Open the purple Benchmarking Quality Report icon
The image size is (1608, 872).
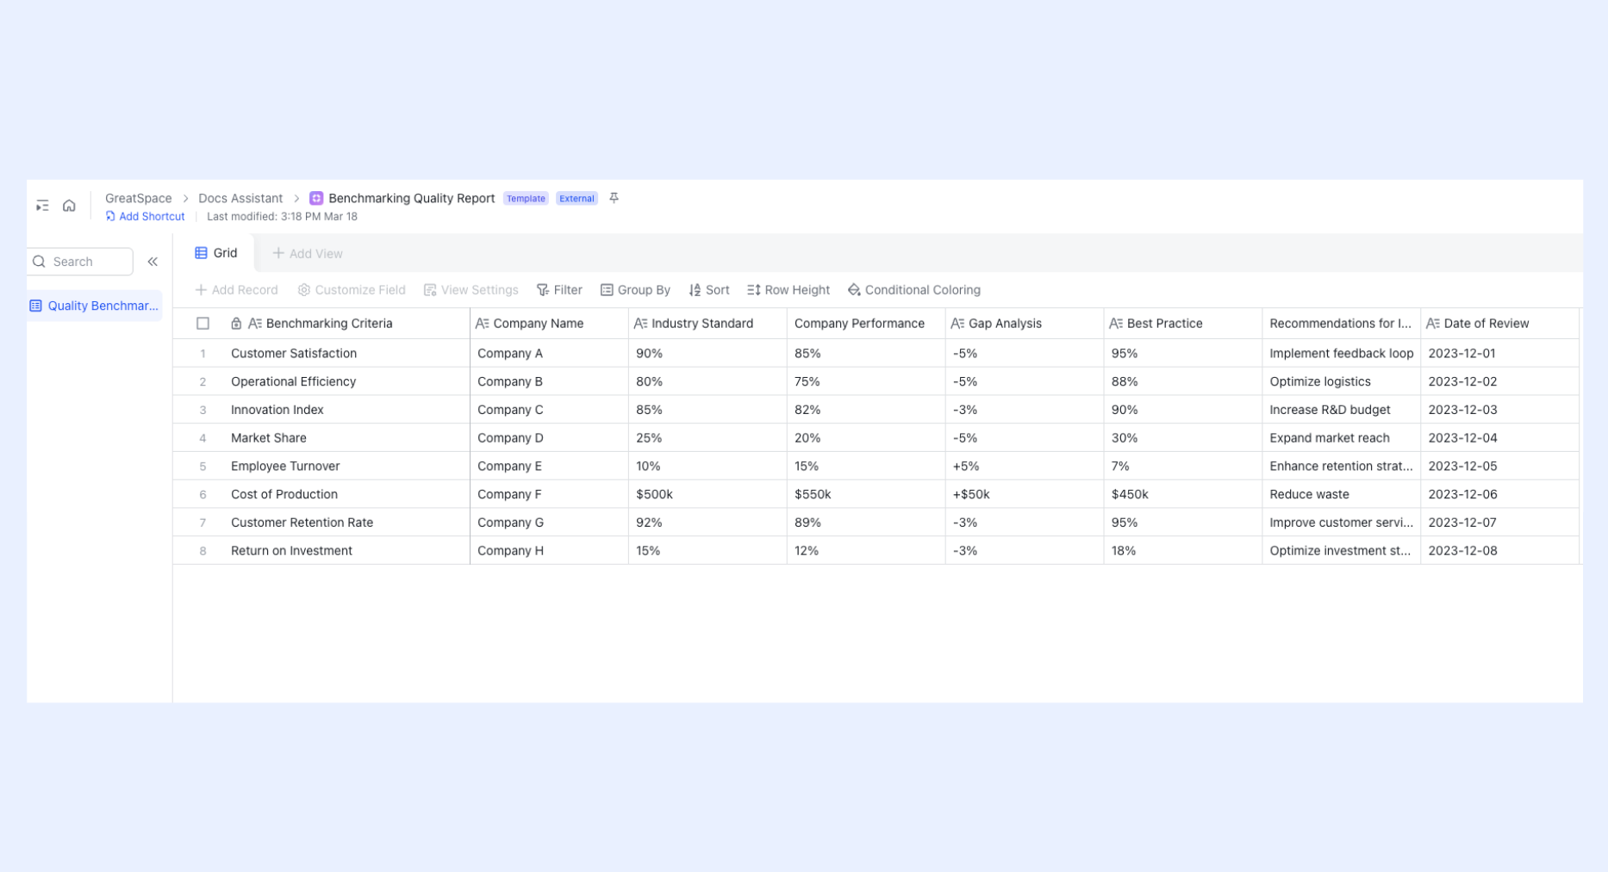pos(316,198)
